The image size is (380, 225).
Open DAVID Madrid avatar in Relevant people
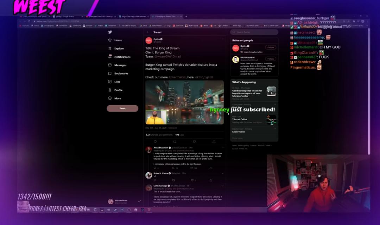235,59
